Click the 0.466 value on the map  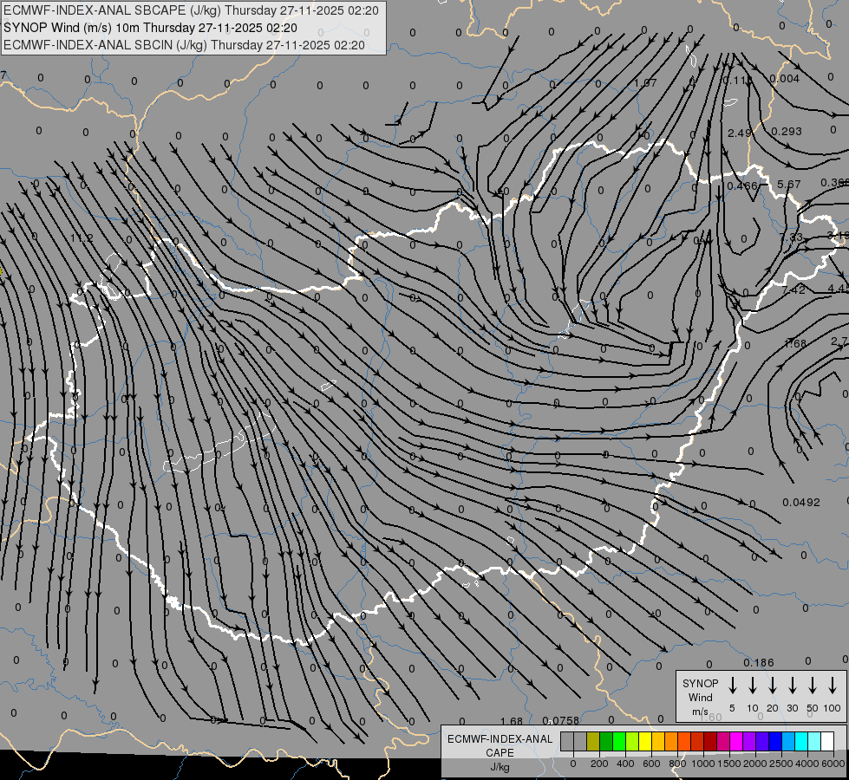point(742,186)
